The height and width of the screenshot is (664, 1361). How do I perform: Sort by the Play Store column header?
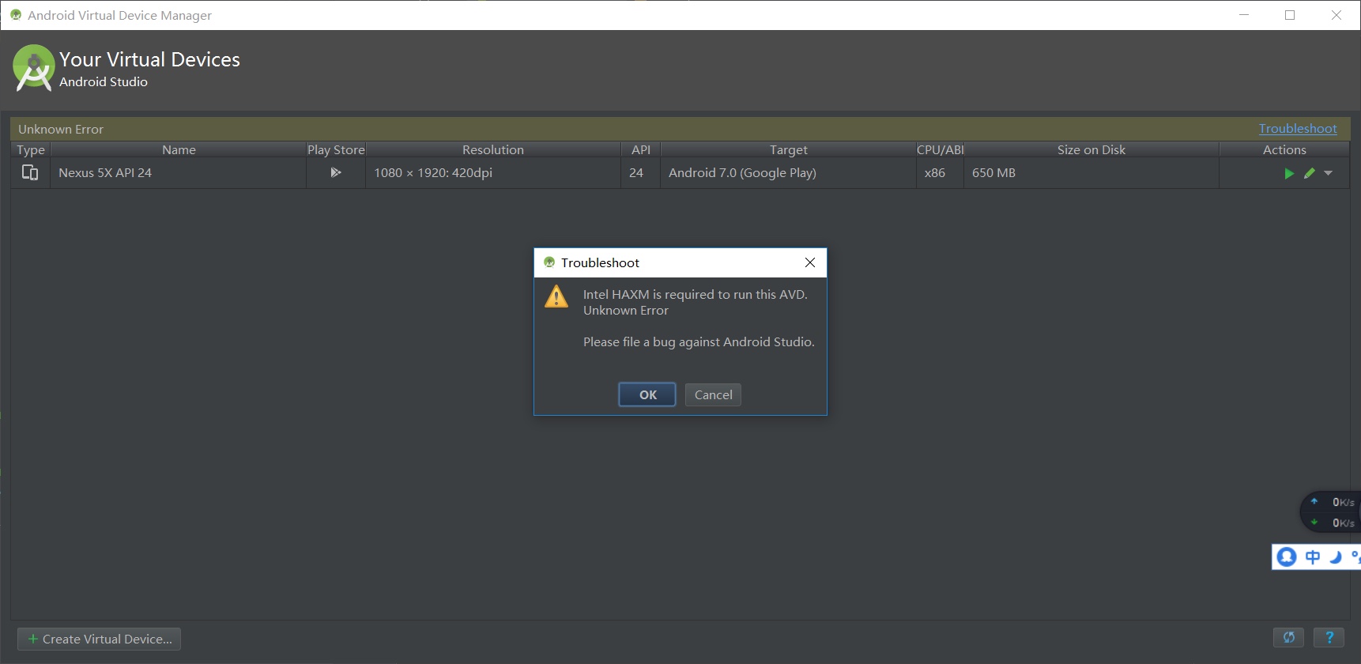click(x=336, y=149)
